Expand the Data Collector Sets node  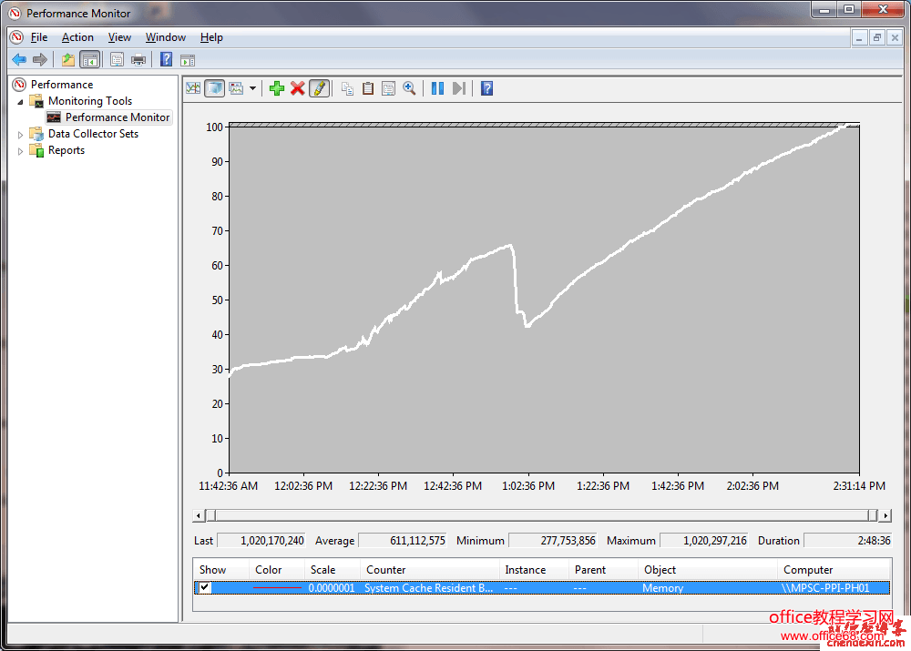coord(21,134)
